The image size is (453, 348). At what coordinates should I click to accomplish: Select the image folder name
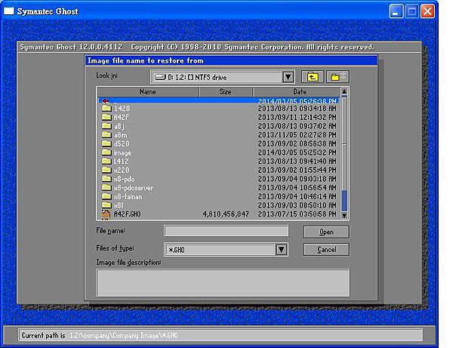coord(122,153)
